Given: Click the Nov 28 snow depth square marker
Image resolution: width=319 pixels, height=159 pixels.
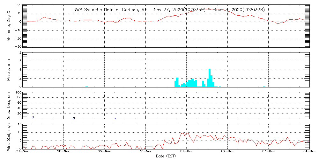Looking at the screenshot, I should click(74, 118).
